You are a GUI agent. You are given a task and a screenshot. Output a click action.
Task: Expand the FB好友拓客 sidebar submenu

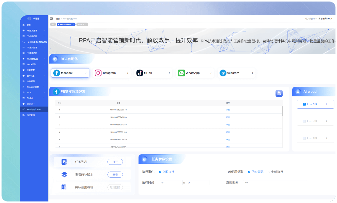click(x=33, y=31)
